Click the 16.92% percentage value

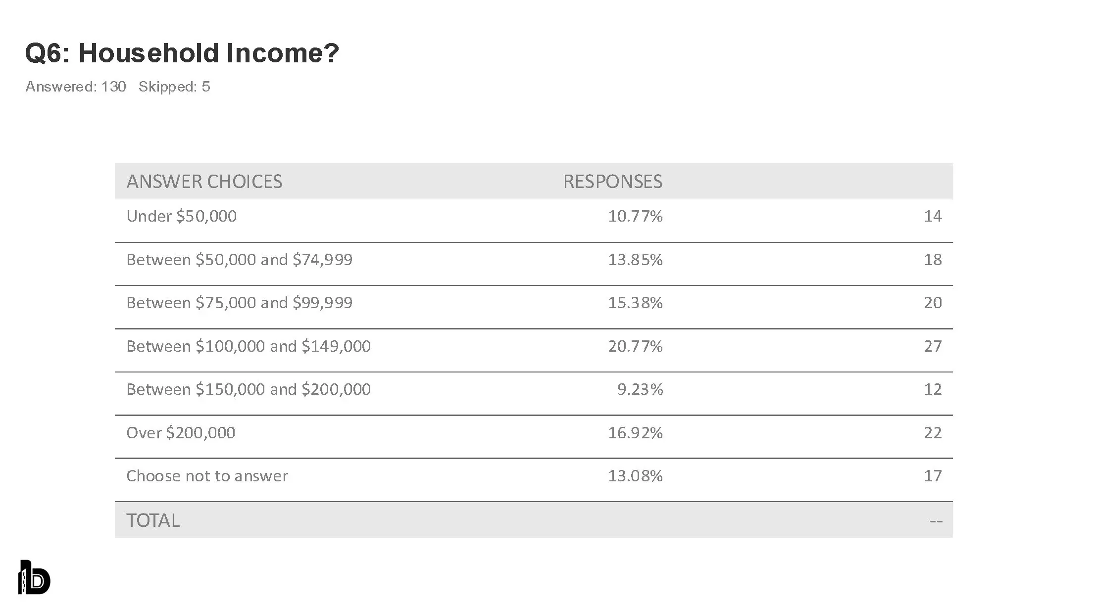tap(635, 433)
